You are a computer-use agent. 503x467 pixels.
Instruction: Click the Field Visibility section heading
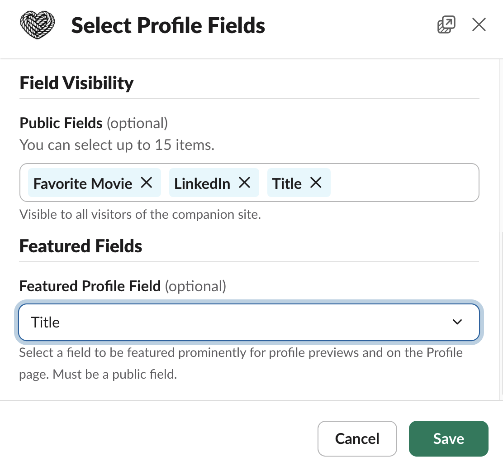point(77,83)
